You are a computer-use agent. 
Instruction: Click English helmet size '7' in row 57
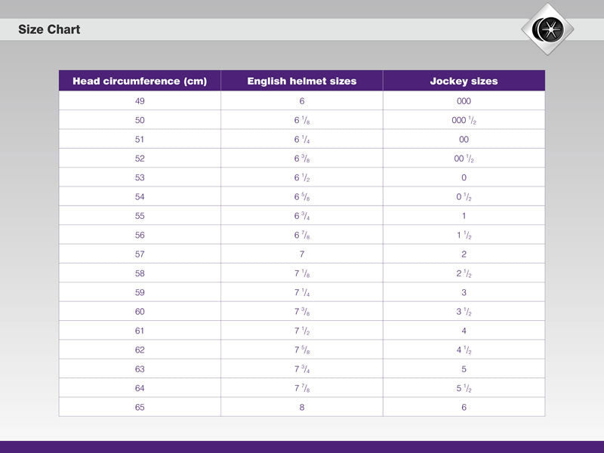click(302, 254)
